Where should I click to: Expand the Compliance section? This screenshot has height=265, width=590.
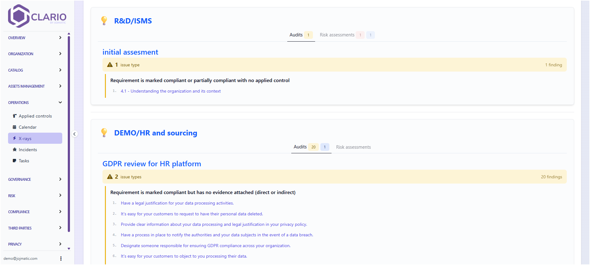point(35,212)
